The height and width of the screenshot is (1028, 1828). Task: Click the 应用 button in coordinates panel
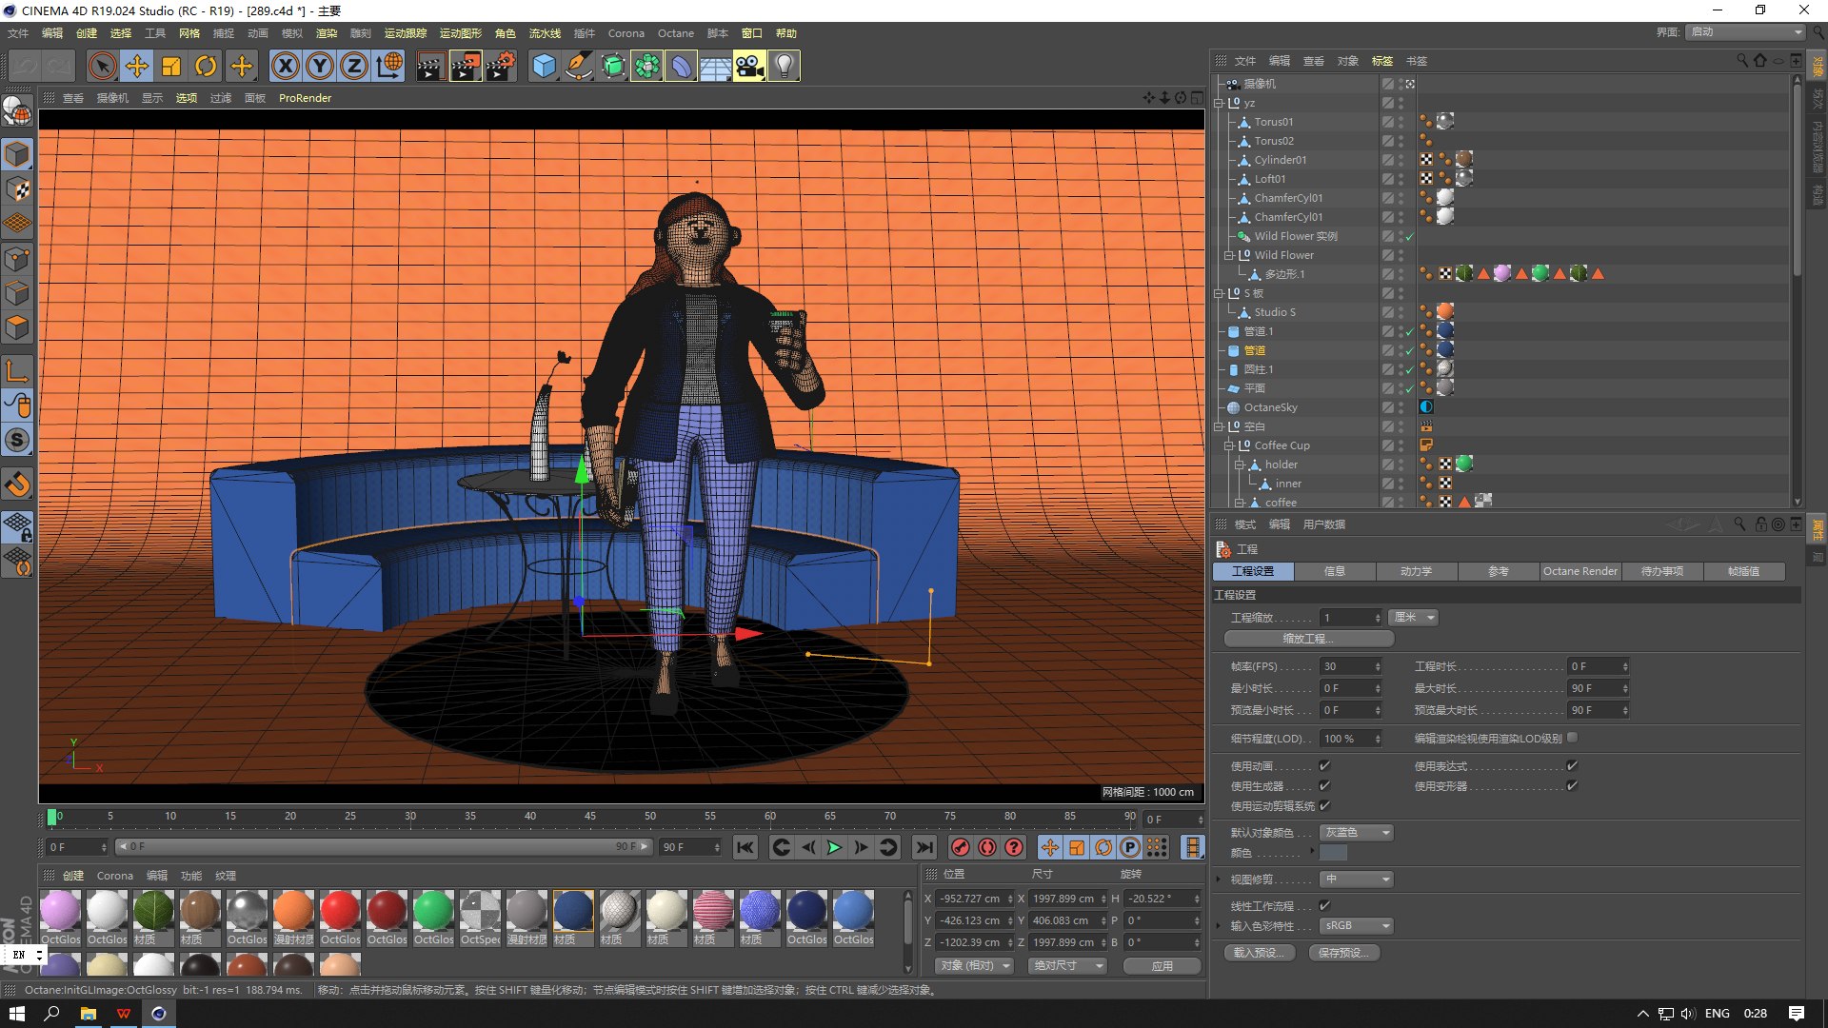pyautogui.click(x=1162, y=965)
